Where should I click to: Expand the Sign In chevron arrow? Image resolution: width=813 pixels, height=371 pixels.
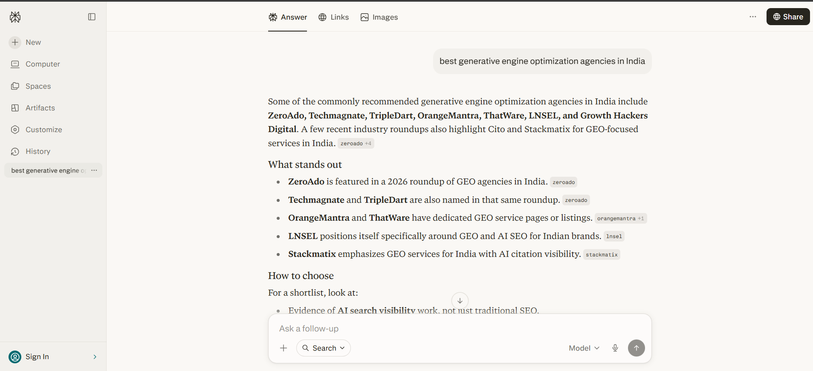[x=95, y=357]
